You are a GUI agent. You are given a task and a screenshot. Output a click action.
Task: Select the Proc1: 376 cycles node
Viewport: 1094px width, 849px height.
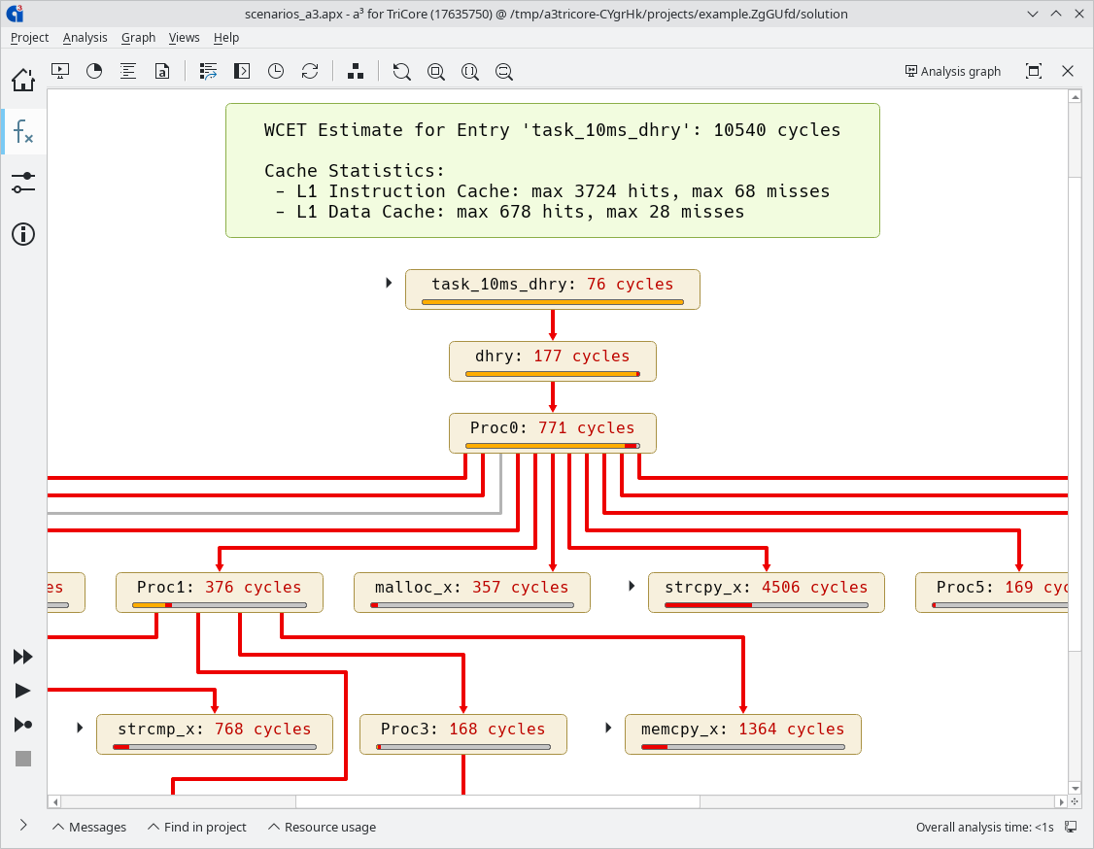coord(219,593)
